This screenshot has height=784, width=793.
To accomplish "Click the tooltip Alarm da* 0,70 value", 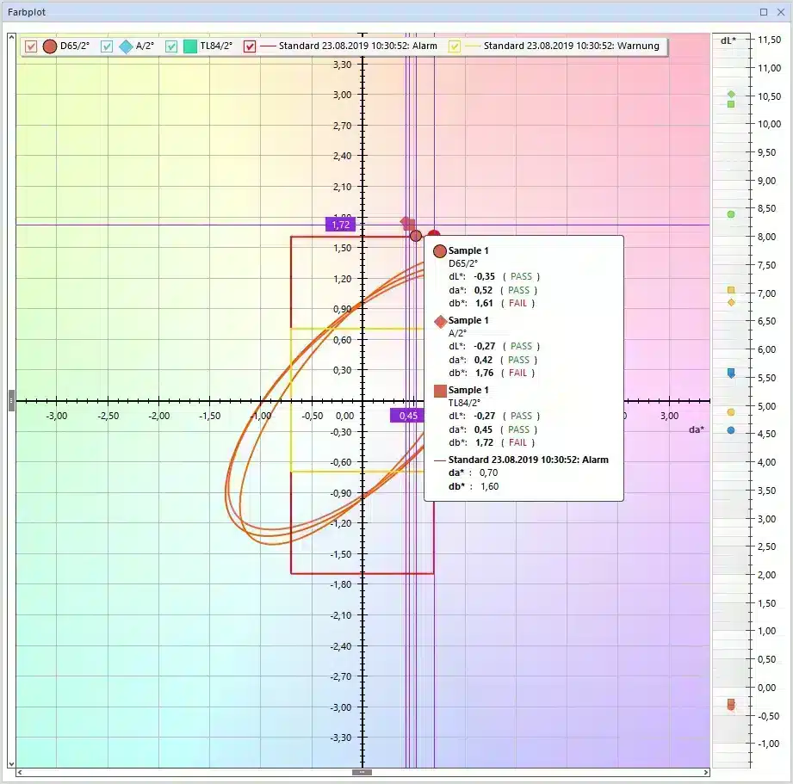I will click(x=488, y=473).
